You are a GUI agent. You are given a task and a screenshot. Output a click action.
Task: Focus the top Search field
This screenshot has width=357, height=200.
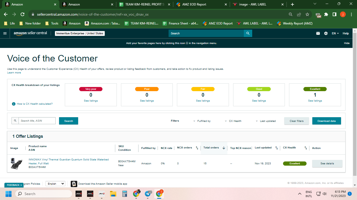[206, 33]
